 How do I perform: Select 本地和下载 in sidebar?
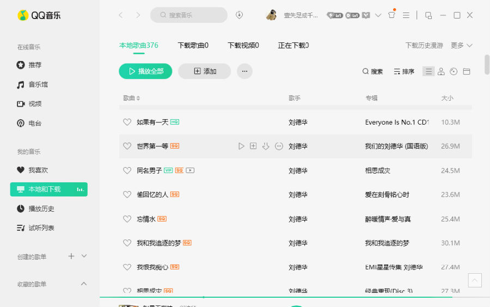[49, 189]
